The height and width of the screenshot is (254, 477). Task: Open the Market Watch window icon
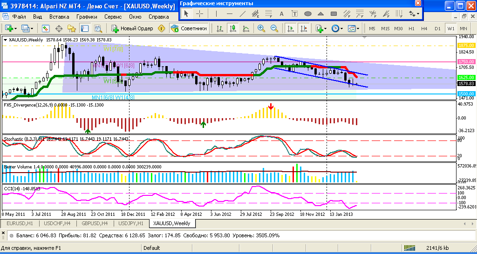coord(47,28)
